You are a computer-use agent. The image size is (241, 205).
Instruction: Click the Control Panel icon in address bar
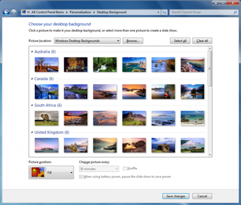click(24, 12)
